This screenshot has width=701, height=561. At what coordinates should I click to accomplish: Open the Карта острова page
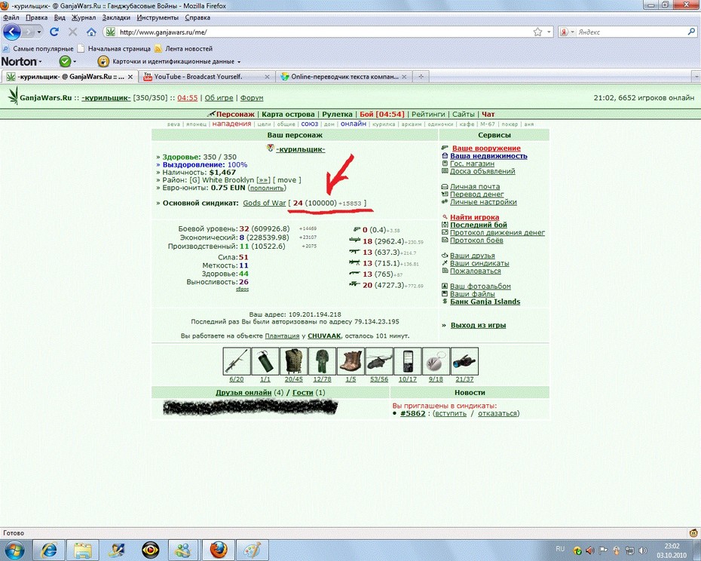pyautogui.click(x=289, y=114)
